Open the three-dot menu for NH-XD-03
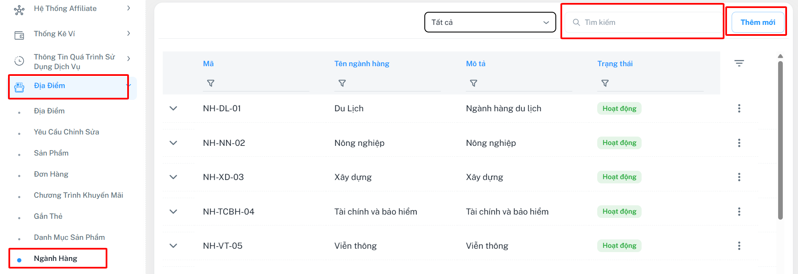The height and width of the screenshot is (274, 798). coord(739,177)
